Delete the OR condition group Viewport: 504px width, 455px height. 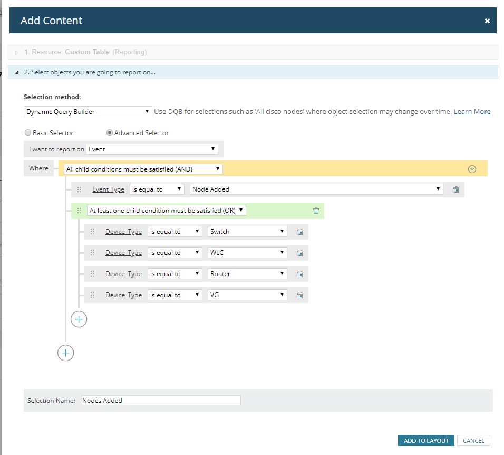tap(316, 211)
